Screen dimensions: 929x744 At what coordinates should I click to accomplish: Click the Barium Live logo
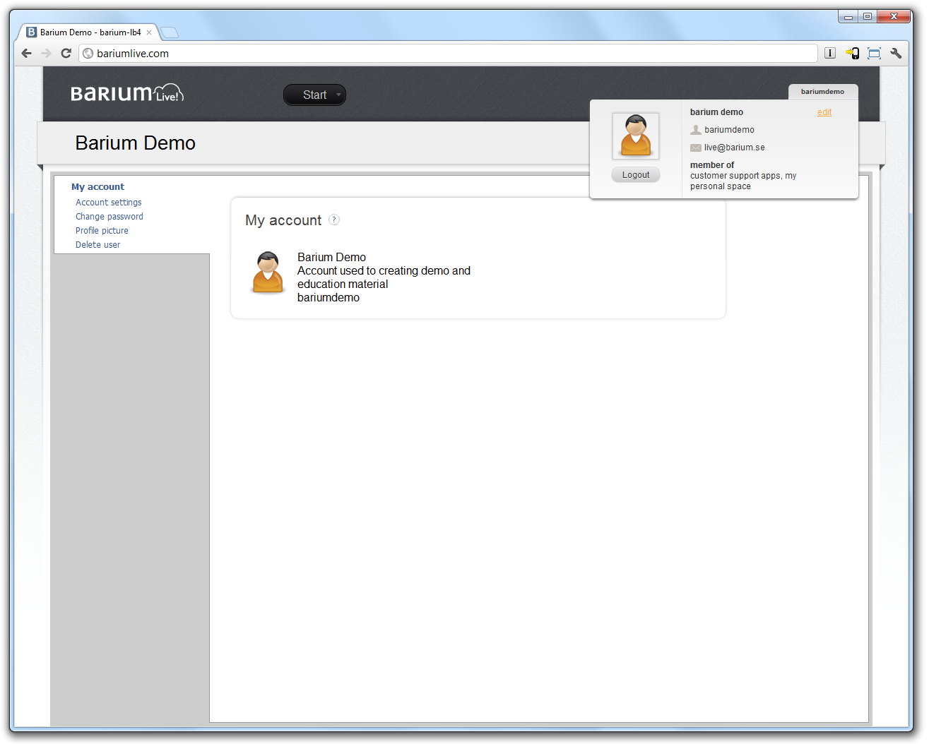pos(127,93)
